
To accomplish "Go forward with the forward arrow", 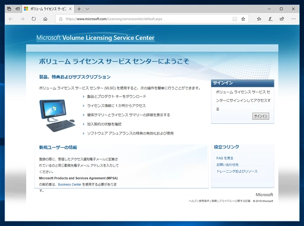I will point(22,19).
